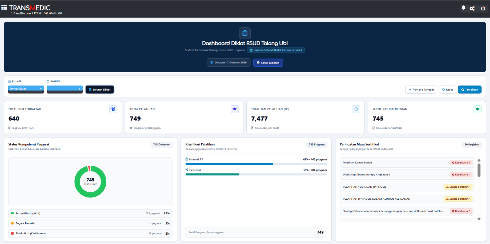Click the TRANSMEDIC logo

tap(30, 8)
